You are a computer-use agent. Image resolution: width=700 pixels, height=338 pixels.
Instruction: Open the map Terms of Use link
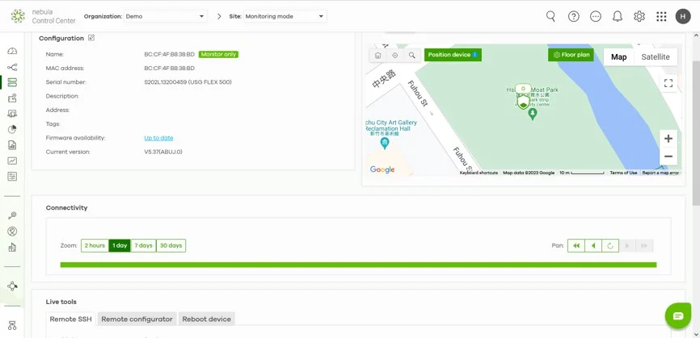(x=623, y=173)
